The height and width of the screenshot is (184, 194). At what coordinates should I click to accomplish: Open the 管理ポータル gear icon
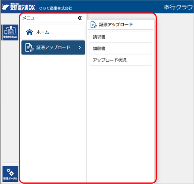tap(11, 174)
